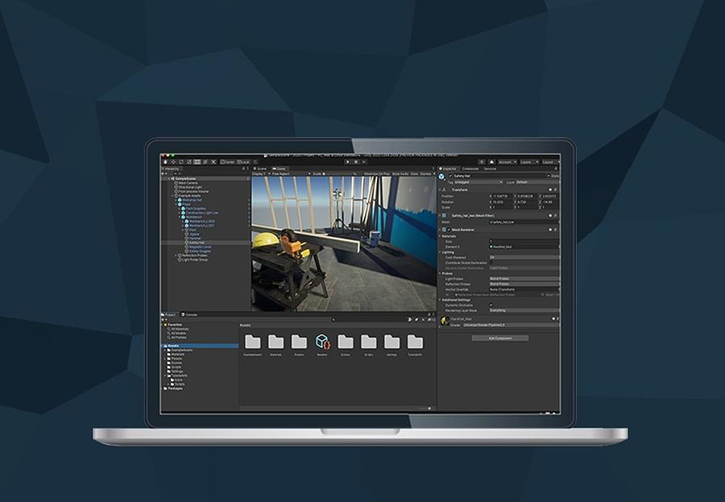The height and width of the screenshot is (502, 725).
Task: Collapse the Transform component section
Action: [x=441, y=189]
